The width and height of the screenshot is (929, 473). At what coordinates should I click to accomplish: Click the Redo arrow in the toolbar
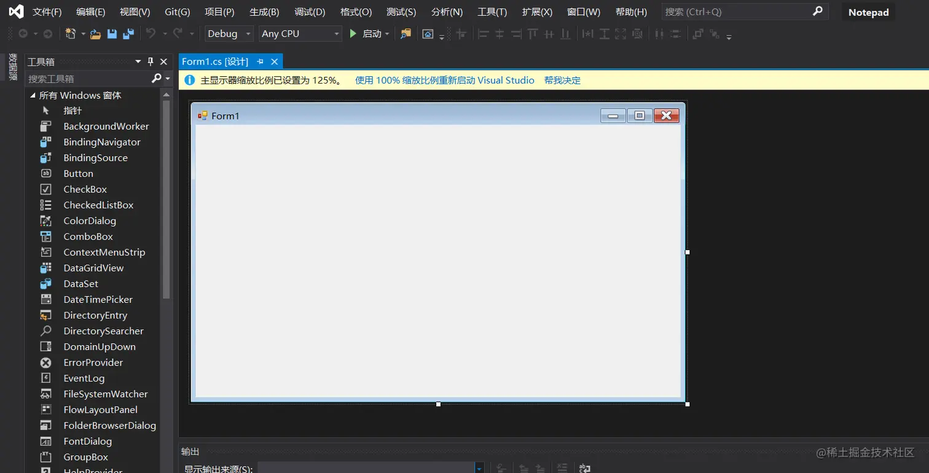pyautogui.click(x=178, y=34)
